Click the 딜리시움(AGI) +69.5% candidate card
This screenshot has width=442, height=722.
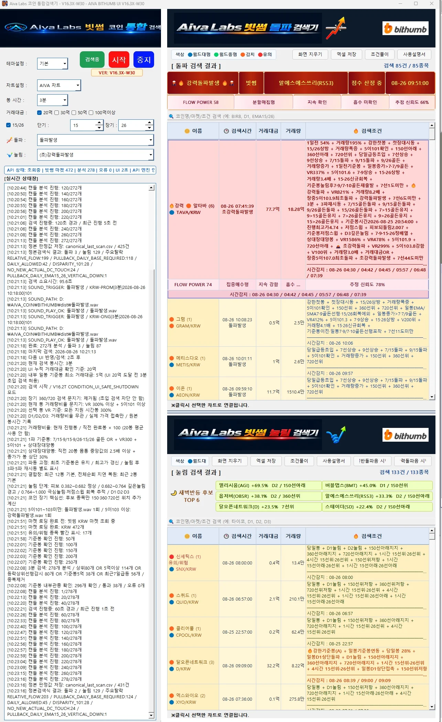pyautogui.click(x=268, y=485)
